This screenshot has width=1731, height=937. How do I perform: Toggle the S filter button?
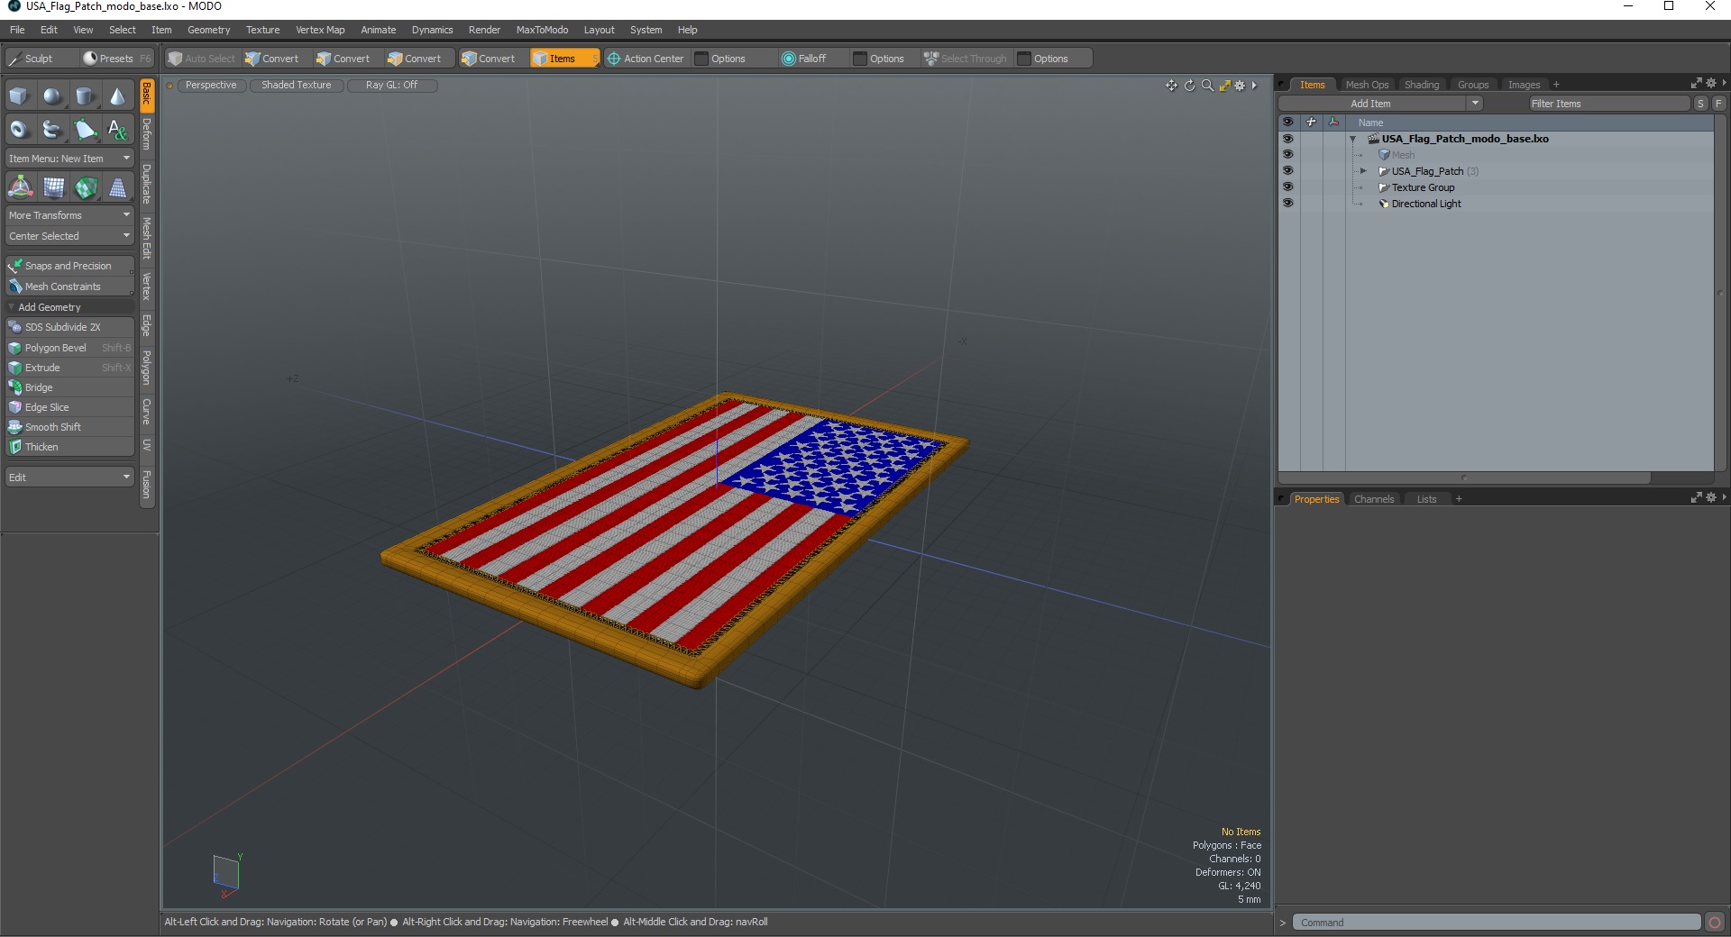click(1700, 104)
